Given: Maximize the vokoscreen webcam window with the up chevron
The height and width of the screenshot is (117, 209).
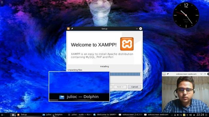Looking at the screenshot, I should pos(205,74).
